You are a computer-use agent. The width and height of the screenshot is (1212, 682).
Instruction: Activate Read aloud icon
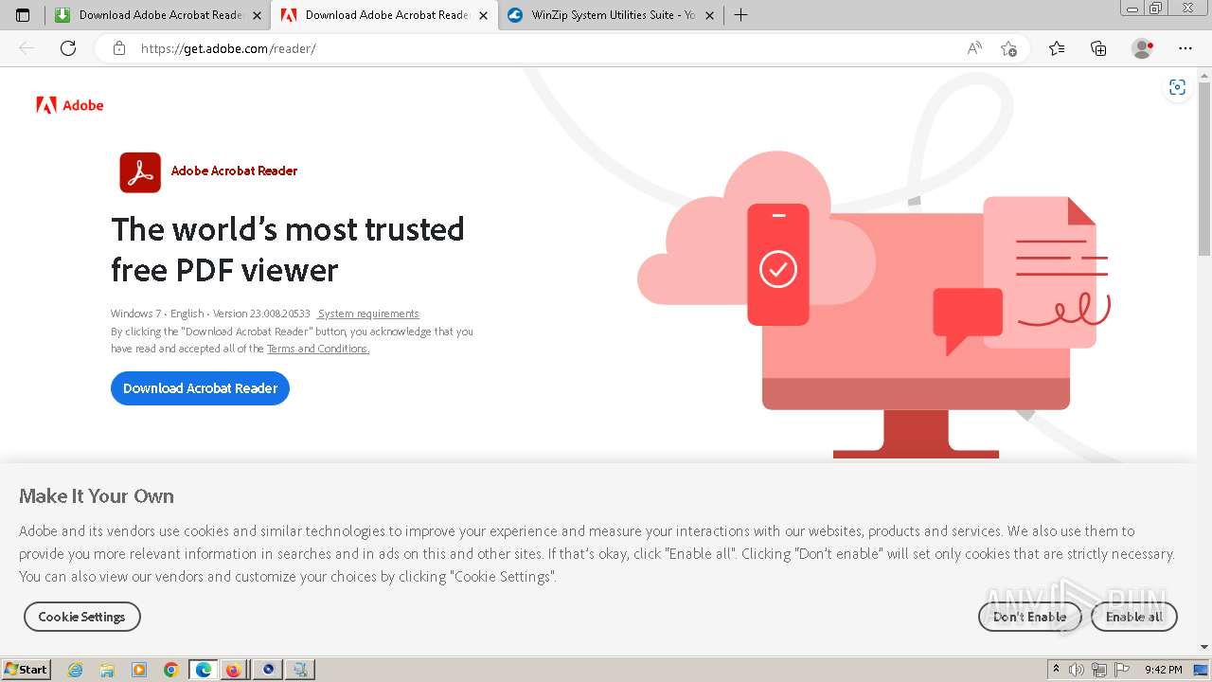974,48
